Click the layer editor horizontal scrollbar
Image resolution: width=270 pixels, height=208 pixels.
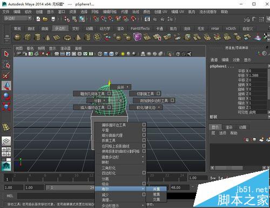tap(229, 168)
